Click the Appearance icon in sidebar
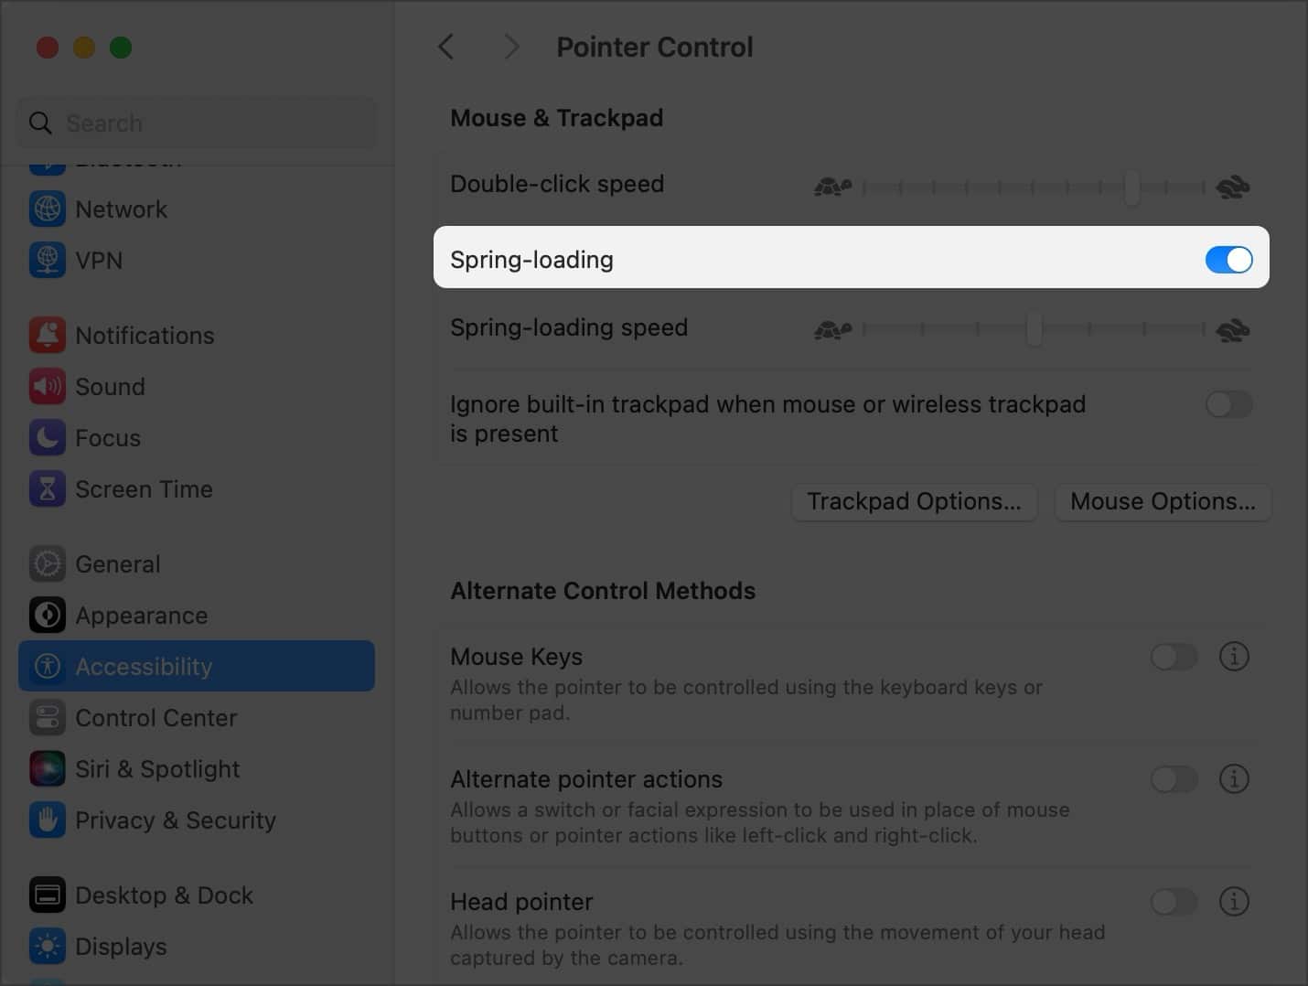 [47, 616]
